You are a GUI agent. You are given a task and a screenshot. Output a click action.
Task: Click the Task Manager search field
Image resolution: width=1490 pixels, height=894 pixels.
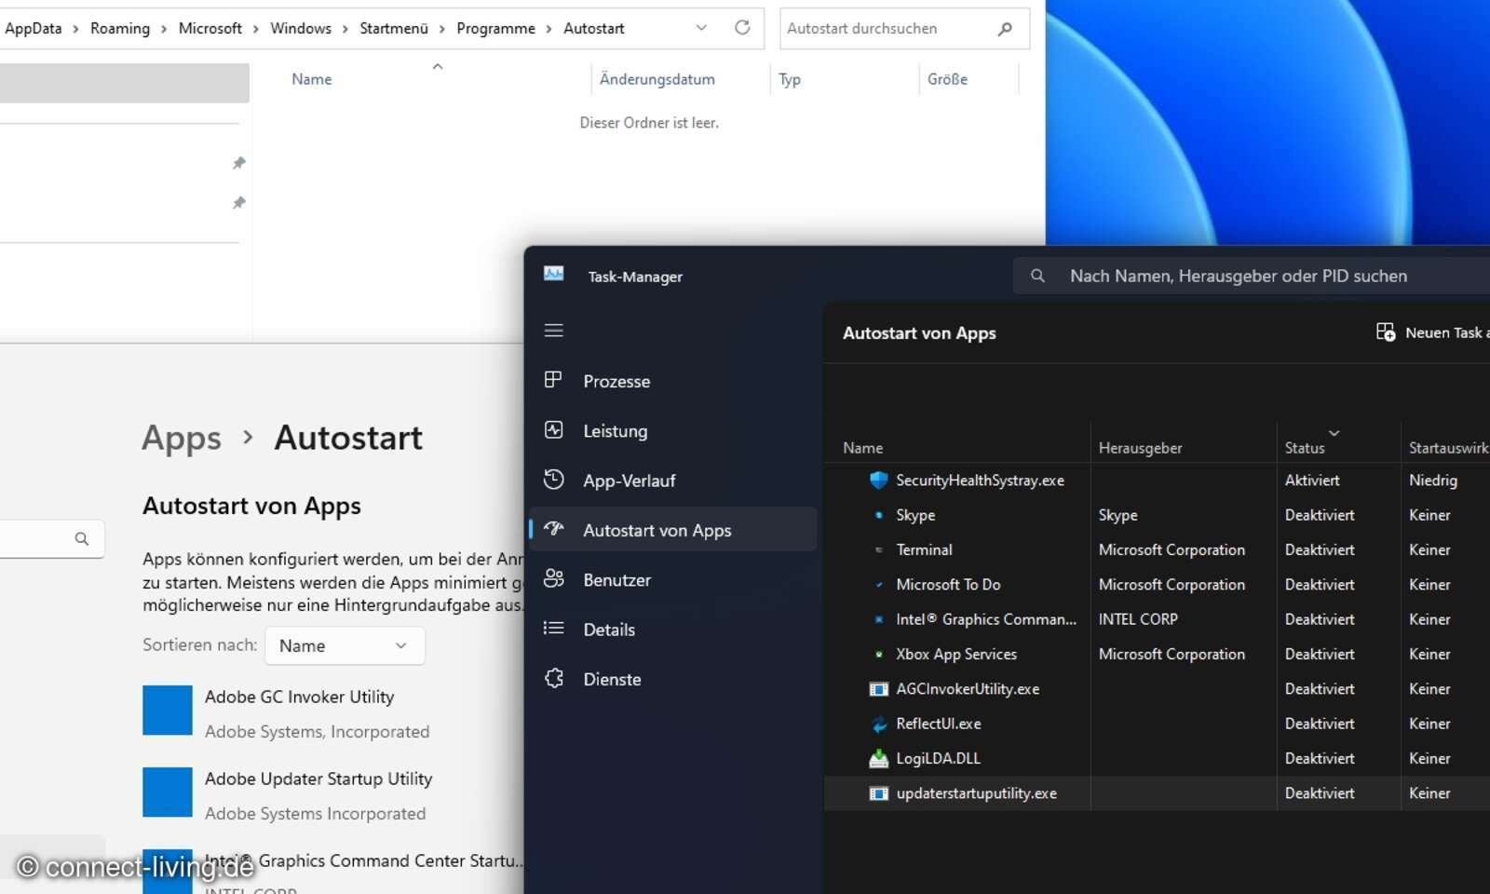pyautogui.click(x=1239, y=276)
